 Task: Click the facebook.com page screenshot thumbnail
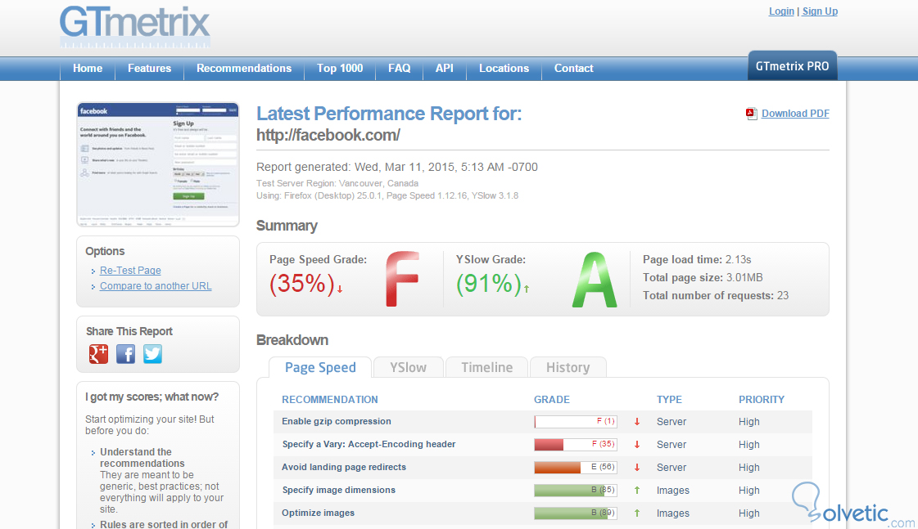click(x=158, y=164)
